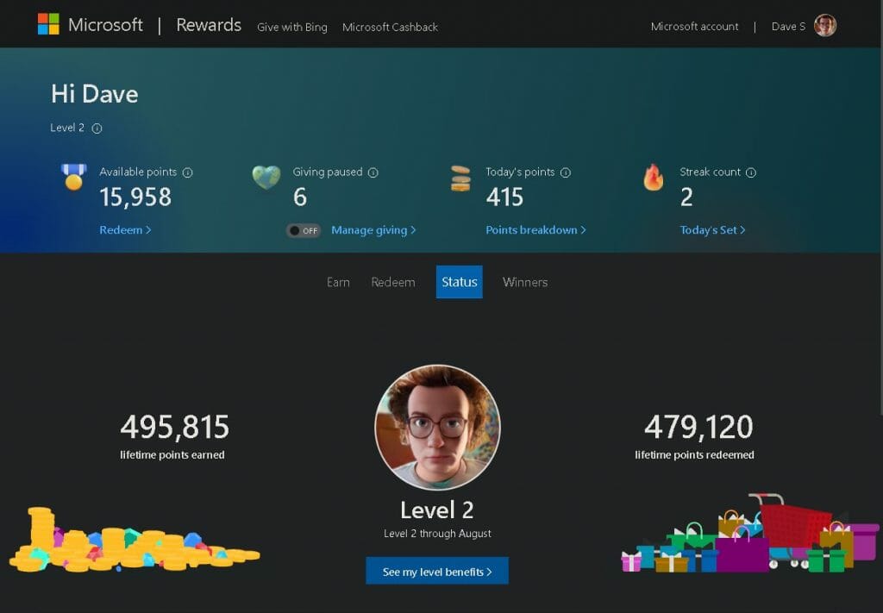The height and width of the screenshot is (613, 883).
Task: Switch to the Redeem tab
Action: pyautogui.click(x=393, y=282)
